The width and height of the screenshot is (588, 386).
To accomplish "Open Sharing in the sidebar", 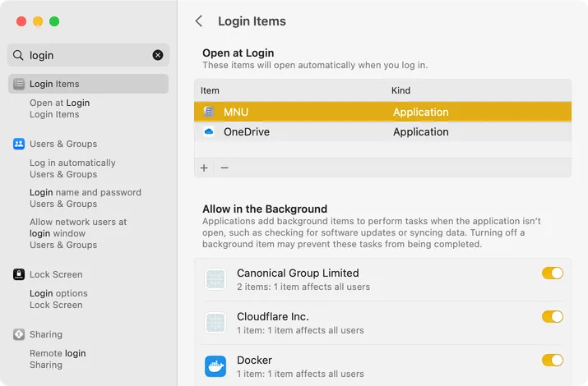I will pos(46,334).
